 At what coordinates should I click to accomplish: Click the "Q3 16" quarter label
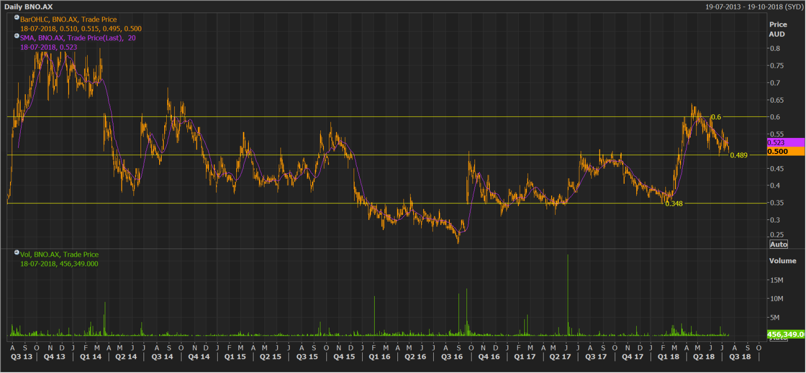[452, 357]
